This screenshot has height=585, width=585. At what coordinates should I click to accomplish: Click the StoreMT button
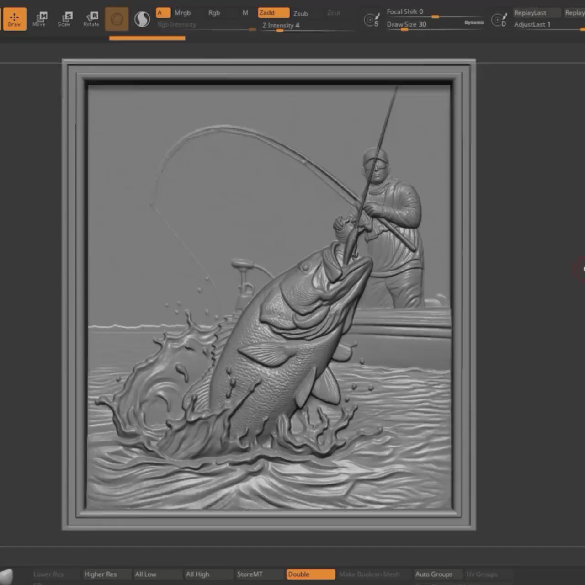coord(260,574)
